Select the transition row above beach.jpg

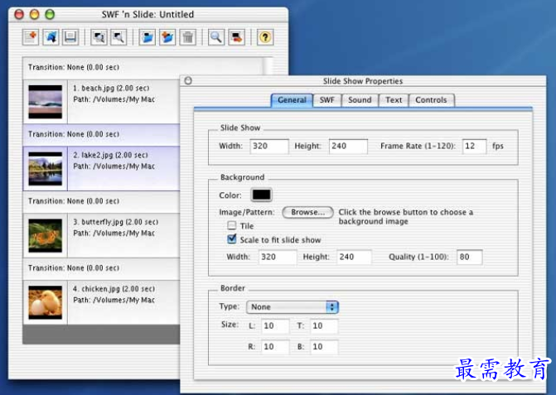143,67
